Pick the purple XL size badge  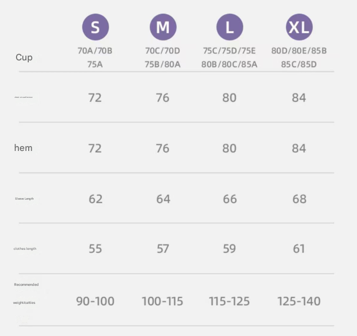click(299, 27)
